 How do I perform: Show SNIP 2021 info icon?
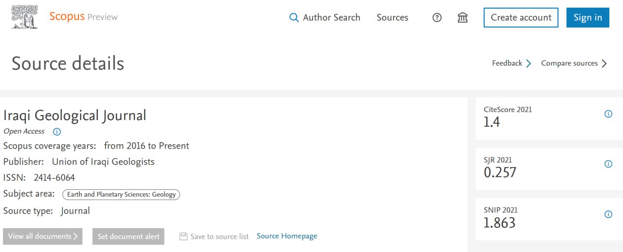(x=608, y=214)
